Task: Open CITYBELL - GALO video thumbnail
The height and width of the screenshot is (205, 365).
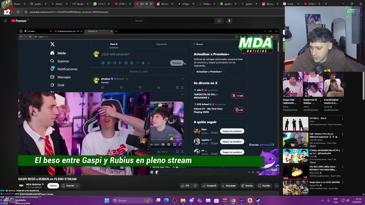Action: 295,124
